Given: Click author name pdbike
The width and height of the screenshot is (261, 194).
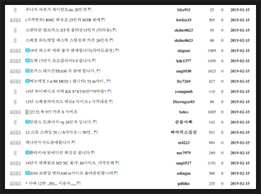Looking at the screenshot, I should tap(184, 183).
